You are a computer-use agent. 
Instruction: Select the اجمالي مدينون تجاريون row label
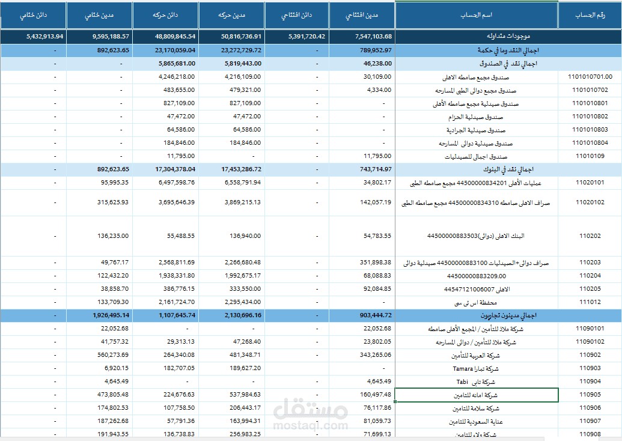click(x=508, y=315)
